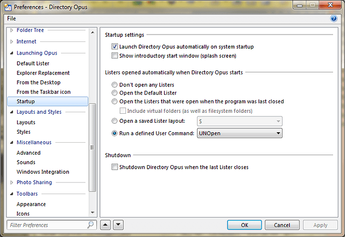This screenshot has width=345, height=237.
Task: Click the search magnifier in Filter Preferences
Action: point(90,225)
